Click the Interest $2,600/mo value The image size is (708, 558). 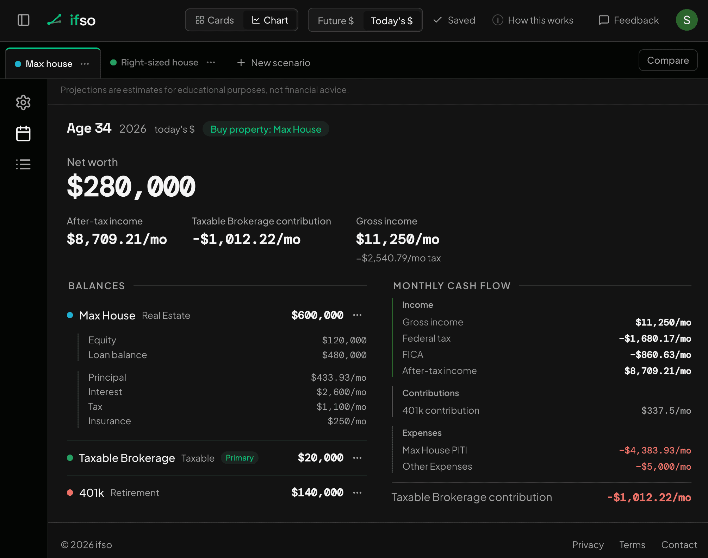click(x=341, y=392)
